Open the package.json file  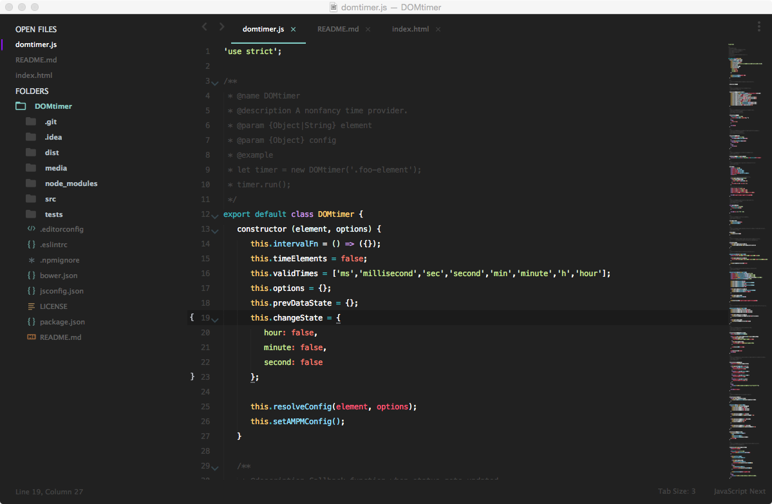click(62, 322)
